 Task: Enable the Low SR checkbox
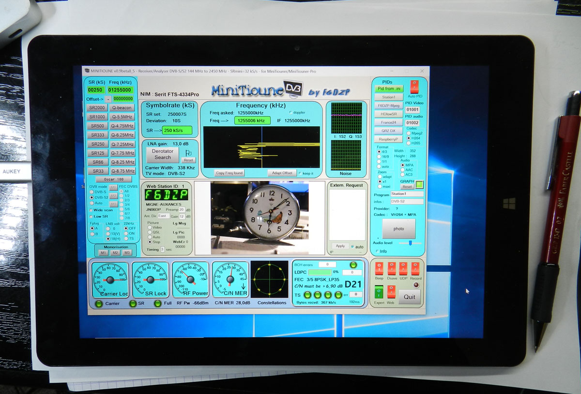[92, 217]
